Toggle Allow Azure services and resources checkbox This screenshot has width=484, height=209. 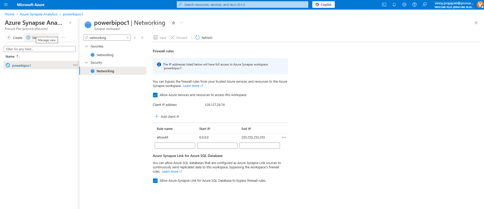click(155, 95)
